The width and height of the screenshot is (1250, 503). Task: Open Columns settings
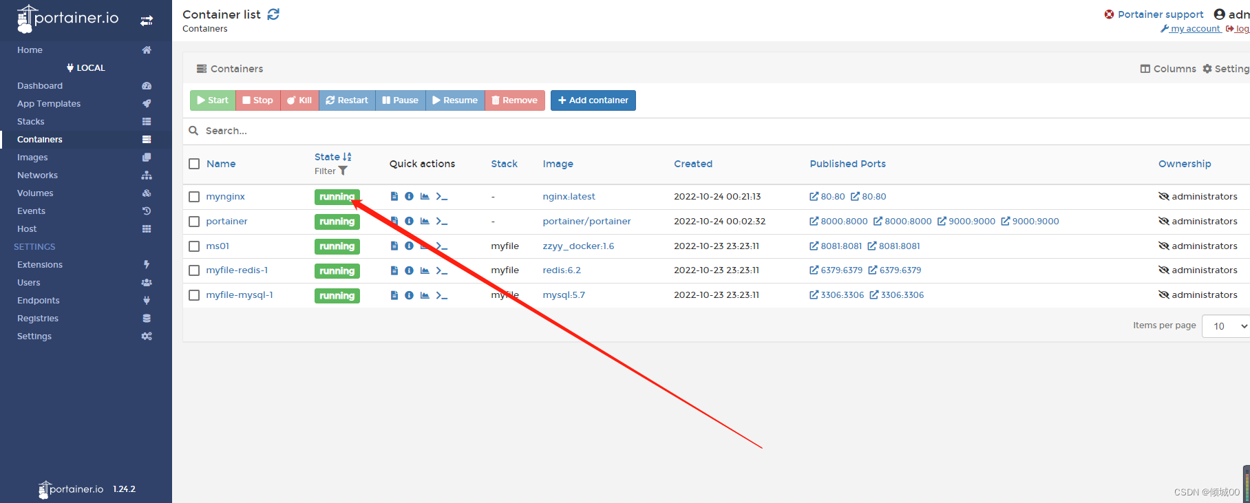(1168, 69)
